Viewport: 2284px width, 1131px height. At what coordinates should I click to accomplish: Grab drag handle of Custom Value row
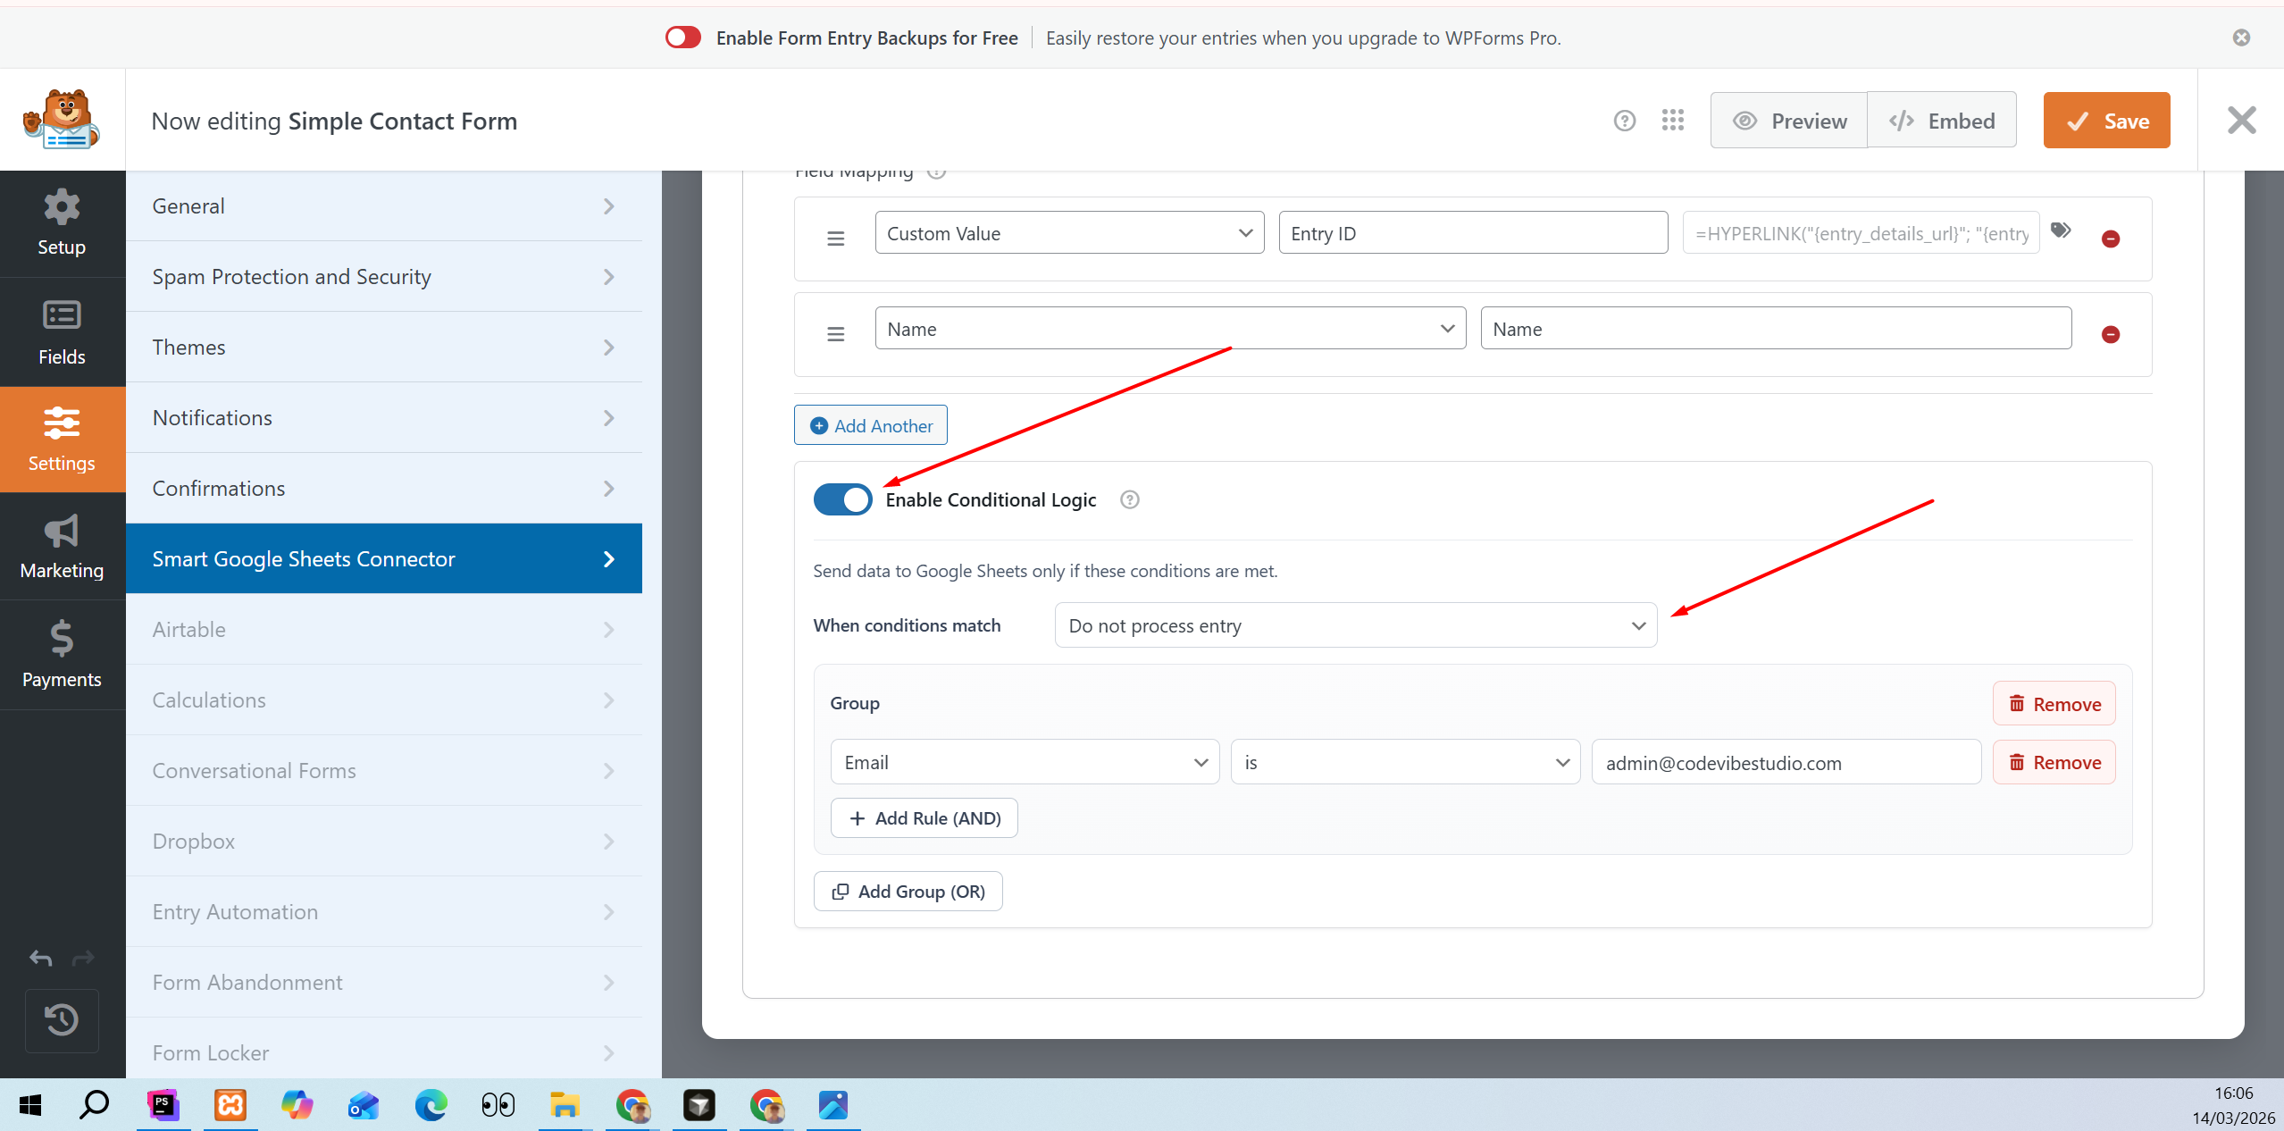[836, 239]
